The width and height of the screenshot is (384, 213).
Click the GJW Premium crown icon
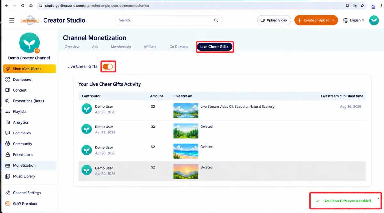click(8, 204)
